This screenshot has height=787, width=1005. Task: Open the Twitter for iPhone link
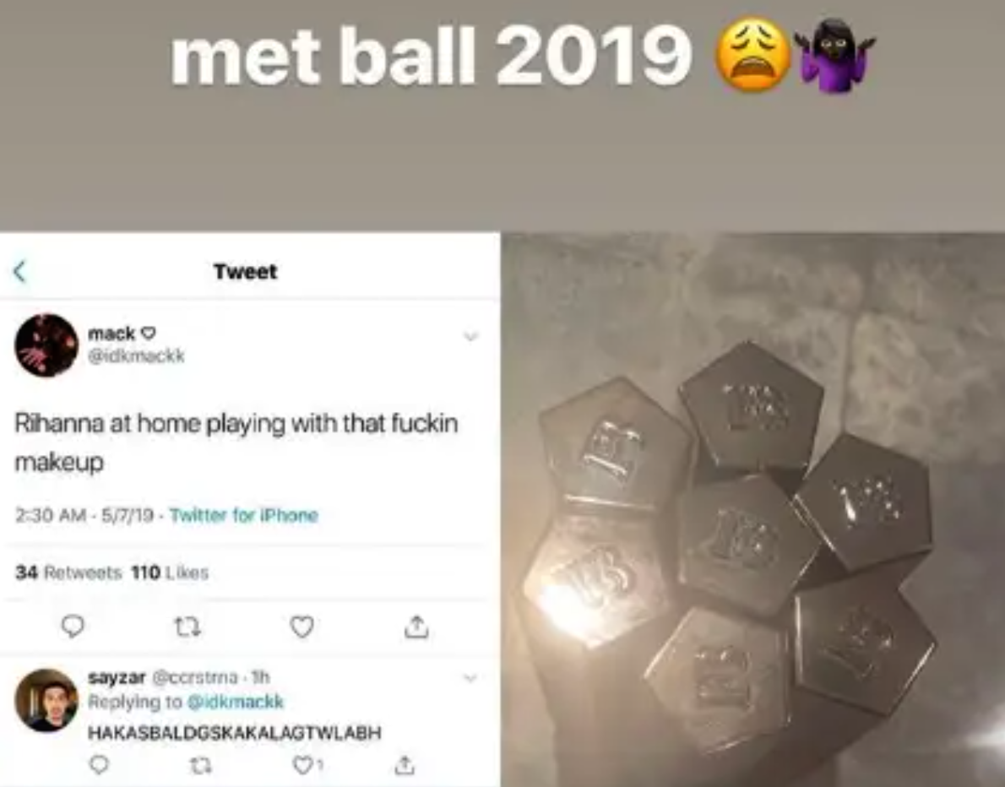coord(243,515)
